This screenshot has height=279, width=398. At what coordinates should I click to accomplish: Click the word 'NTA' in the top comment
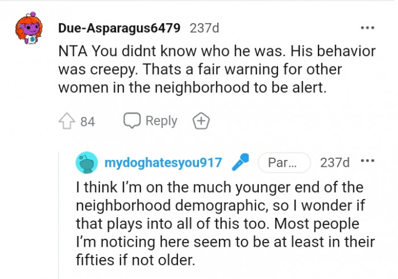72,52
